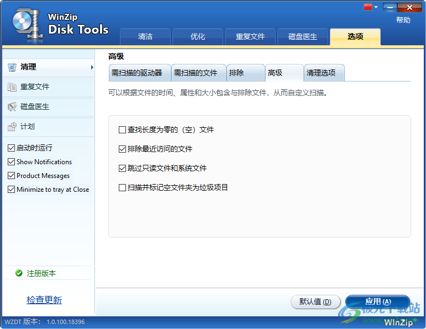
Task: Toggle 跳过只读文件和系统文件 checkbox
Action: [x=122, y=168]
